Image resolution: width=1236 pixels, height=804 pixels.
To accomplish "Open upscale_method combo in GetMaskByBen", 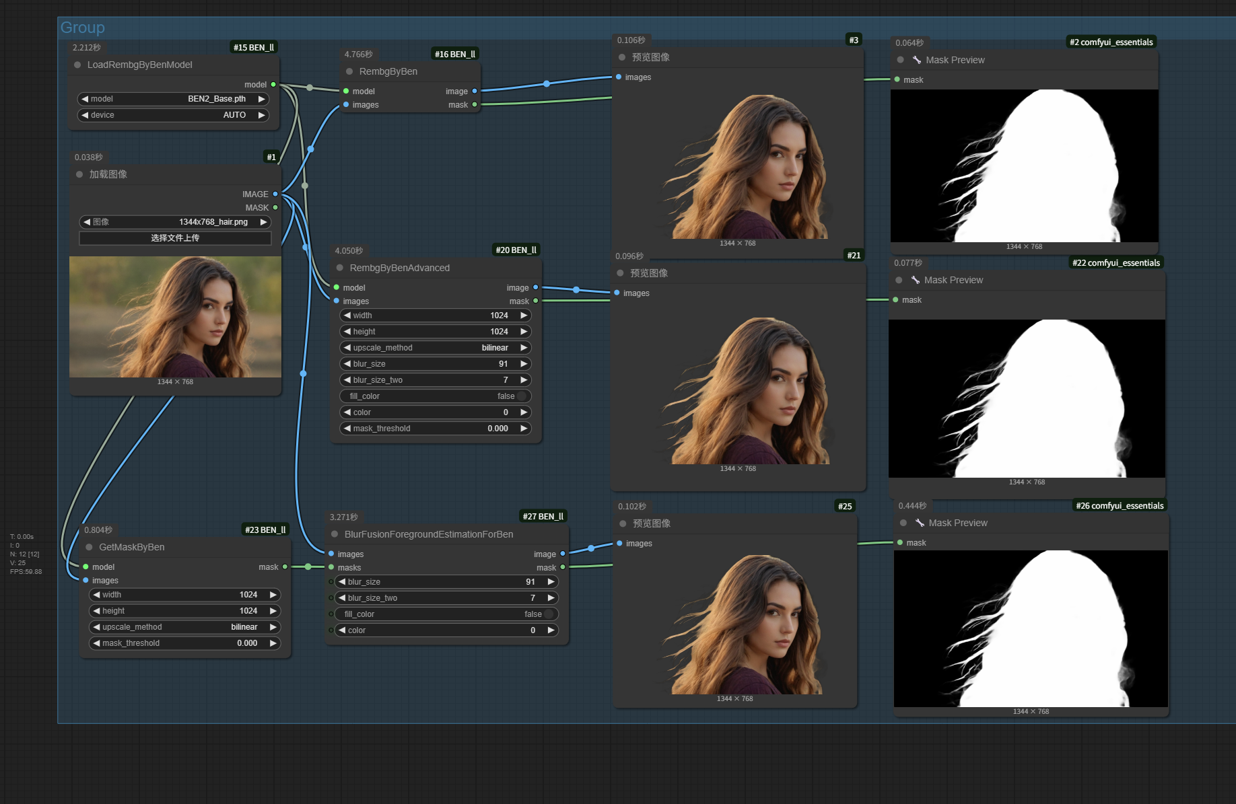I will coord(185,628).
